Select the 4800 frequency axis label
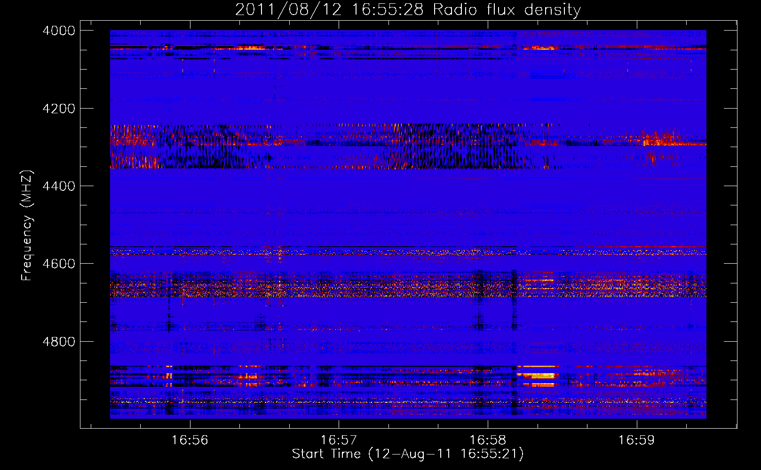The width and height of the screenshot is (761, 470). 59,342
